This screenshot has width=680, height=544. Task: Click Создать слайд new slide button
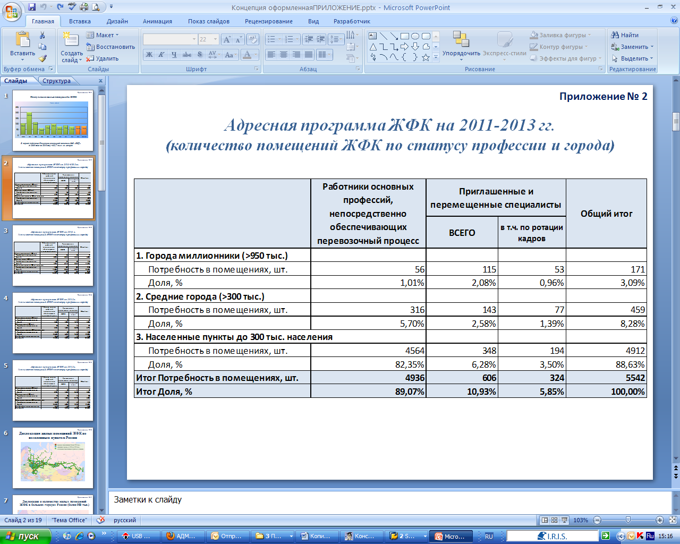(71, 46)
